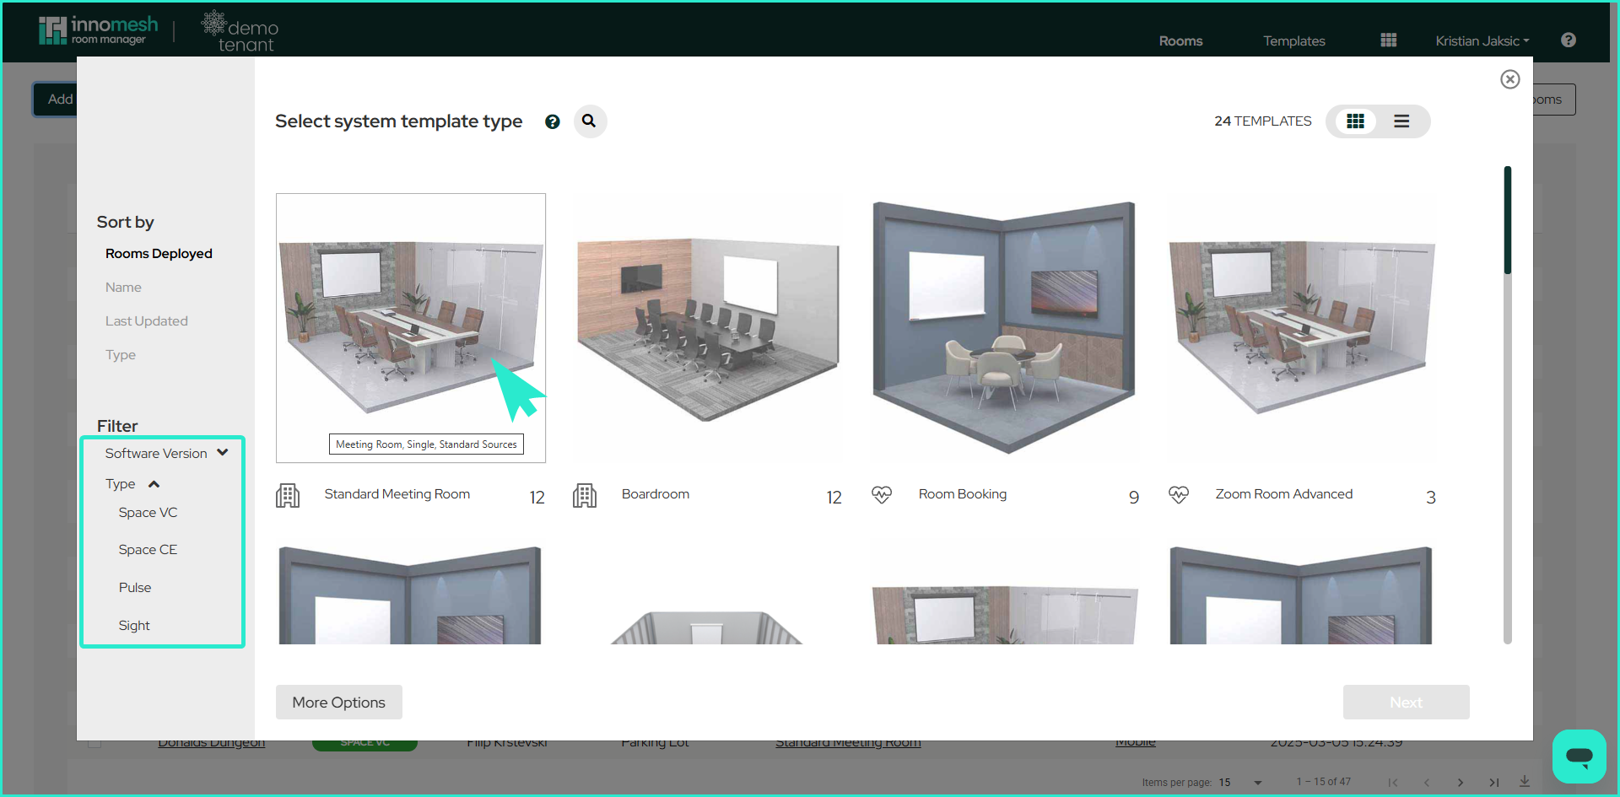Sort templates by Name

(x=123, y=288)
